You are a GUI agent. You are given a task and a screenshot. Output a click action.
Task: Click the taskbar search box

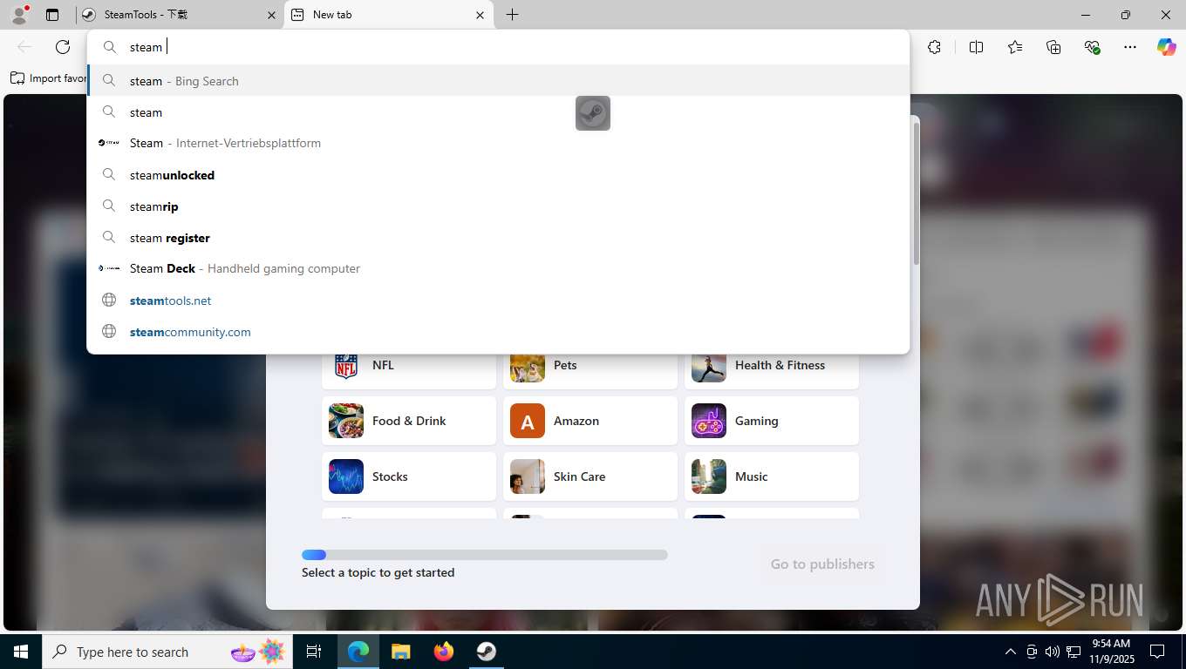167,652
